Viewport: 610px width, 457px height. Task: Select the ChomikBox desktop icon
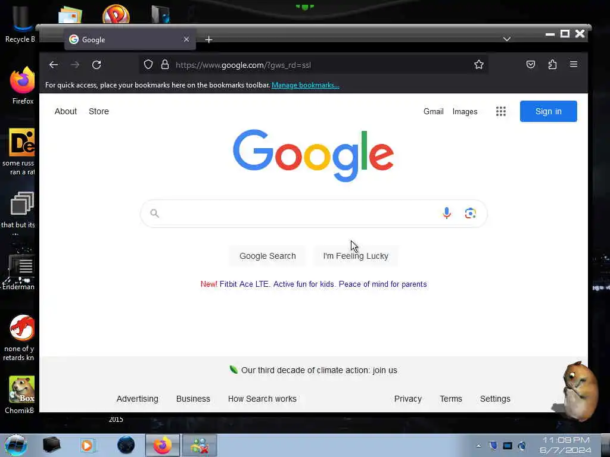pyautogui.click(x=20, y=395)
